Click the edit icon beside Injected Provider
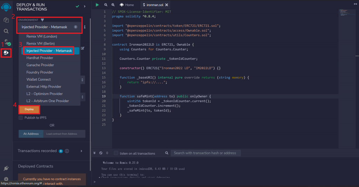The width and height of the screenshot is (359, 187). pos(83,48)
